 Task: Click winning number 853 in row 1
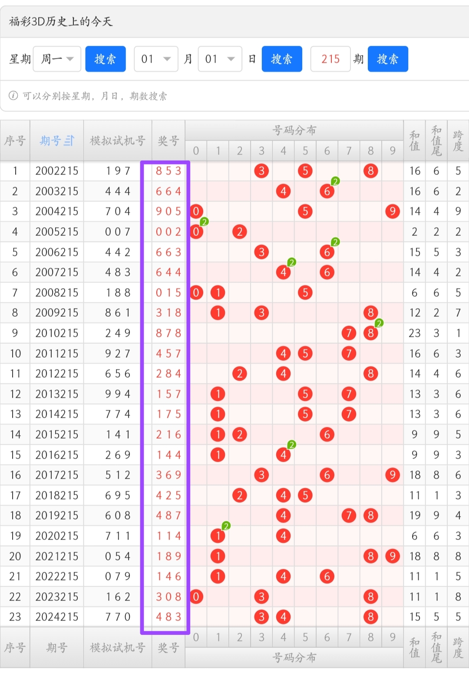tap(168, 171)
